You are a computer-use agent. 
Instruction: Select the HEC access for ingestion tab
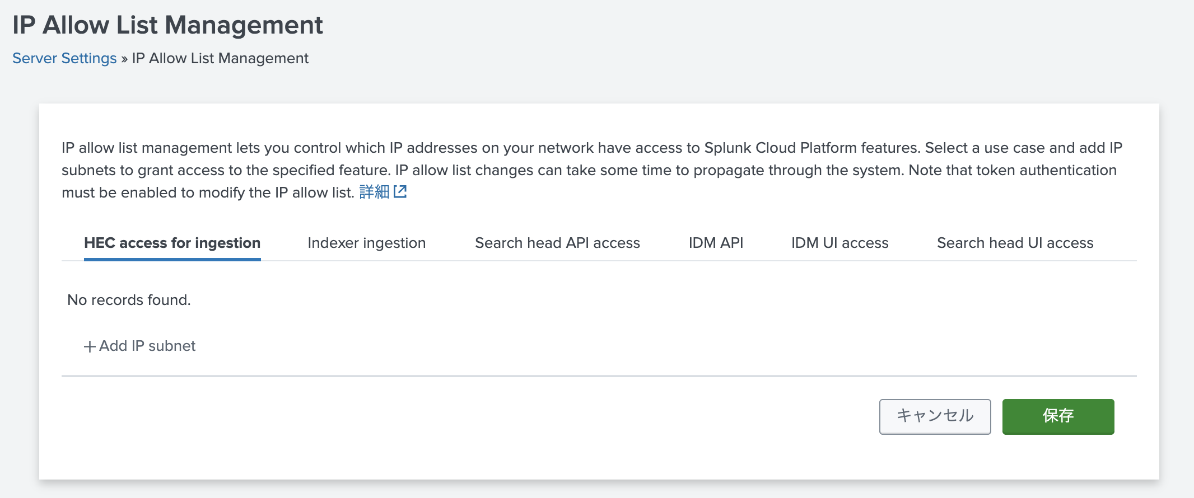pos(172,243)
